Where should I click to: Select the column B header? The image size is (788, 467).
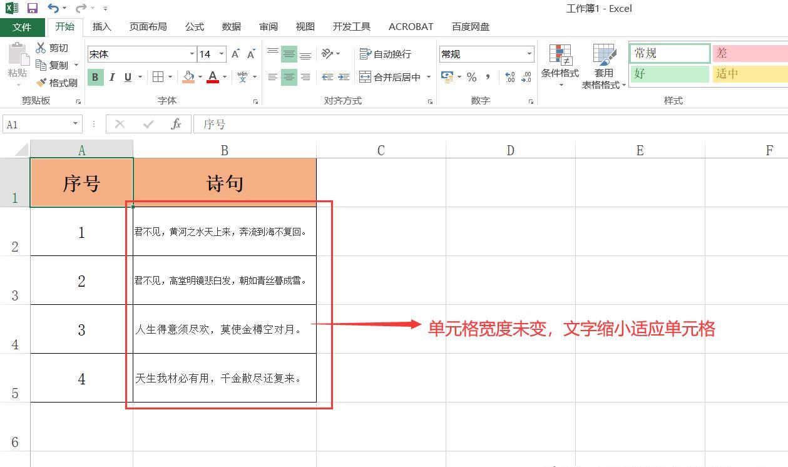(x=225, y=150)
